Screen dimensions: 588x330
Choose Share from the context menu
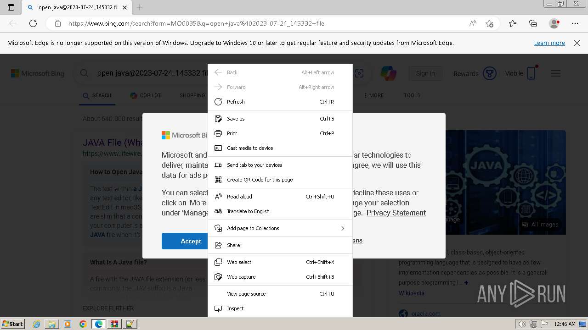pos(280,245)
